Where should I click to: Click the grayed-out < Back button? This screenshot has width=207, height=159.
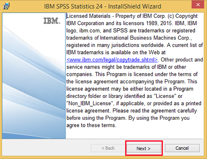pyautogui.click(x=108, y=148)
